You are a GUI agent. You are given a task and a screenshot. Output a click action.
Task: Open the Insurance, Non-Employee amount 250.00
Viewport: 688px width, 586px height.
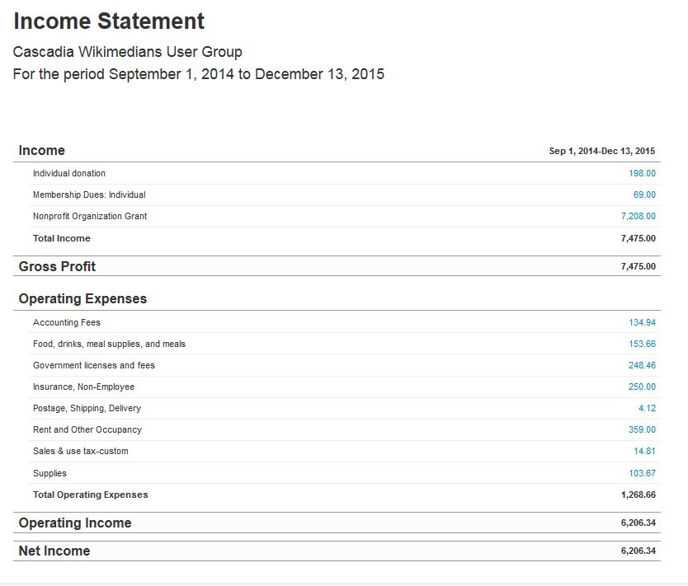point(642,387)
